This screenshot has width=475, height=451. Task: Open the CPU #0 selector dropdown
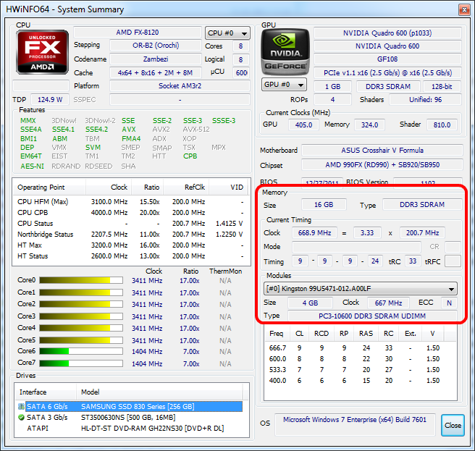coord(227,33)
